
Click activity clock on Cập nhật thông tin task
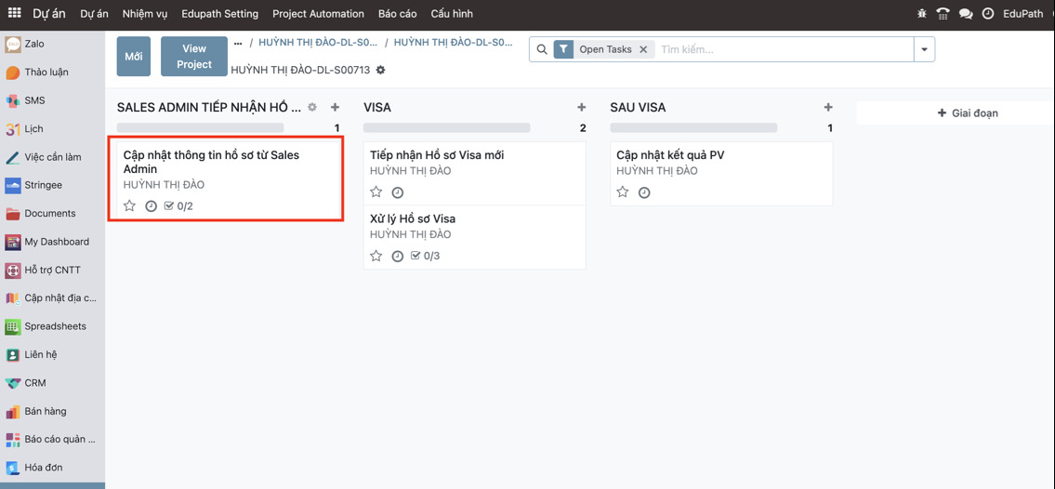(x=151, y=205)
